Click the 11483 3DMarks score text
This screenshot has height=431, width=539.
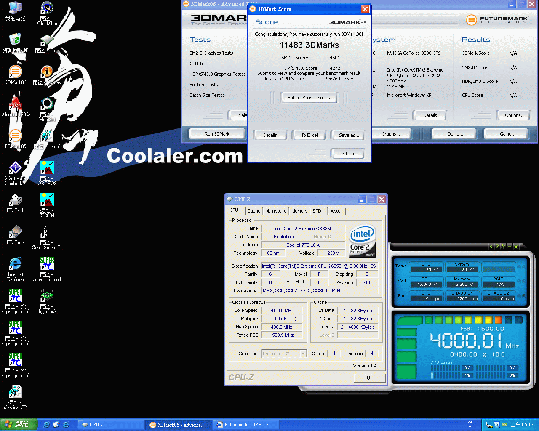309,45
